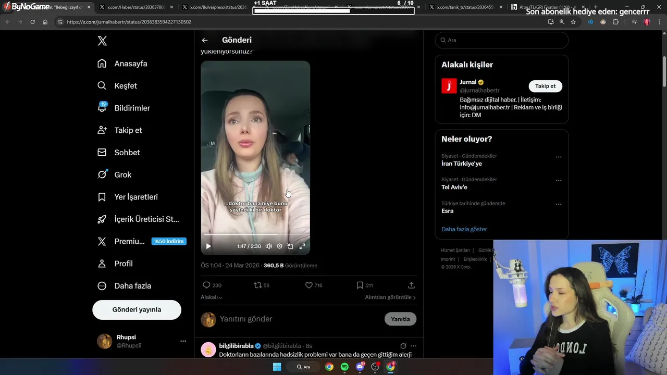Viewport: 667px width, 375px height.
Task: Click the address bar URL
Action: click(129, 22)
